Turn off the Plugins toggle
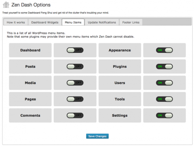Screen dimensions: 194x147 (x=164, y=67)
